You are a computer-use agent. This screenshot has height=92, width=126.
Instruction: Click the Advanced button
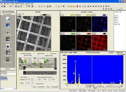[54, 87]
